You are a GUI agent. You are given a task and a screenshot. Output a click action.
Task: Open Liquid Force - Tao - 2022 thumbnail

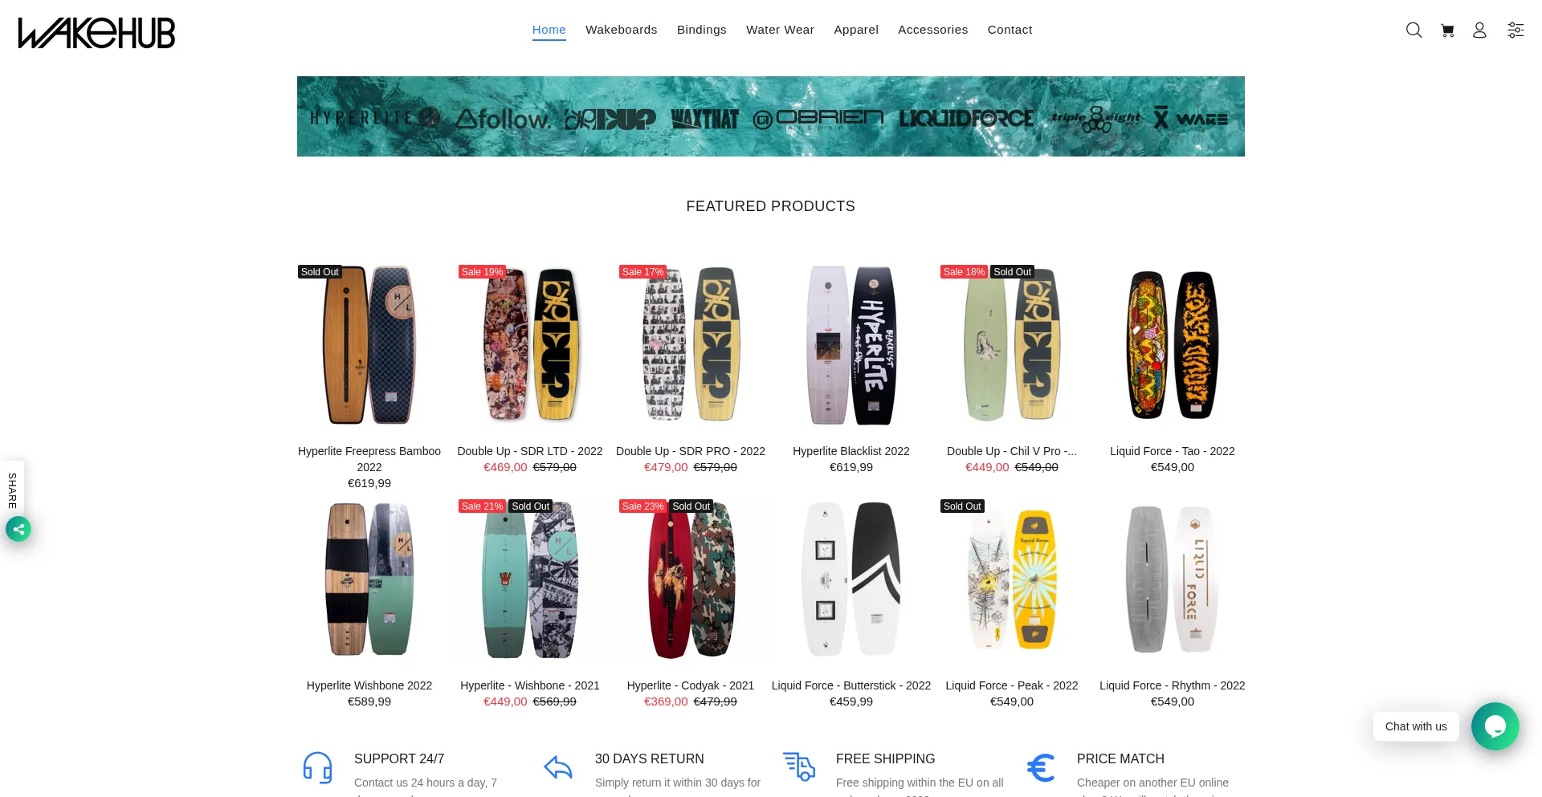[x=1173, y=345]
